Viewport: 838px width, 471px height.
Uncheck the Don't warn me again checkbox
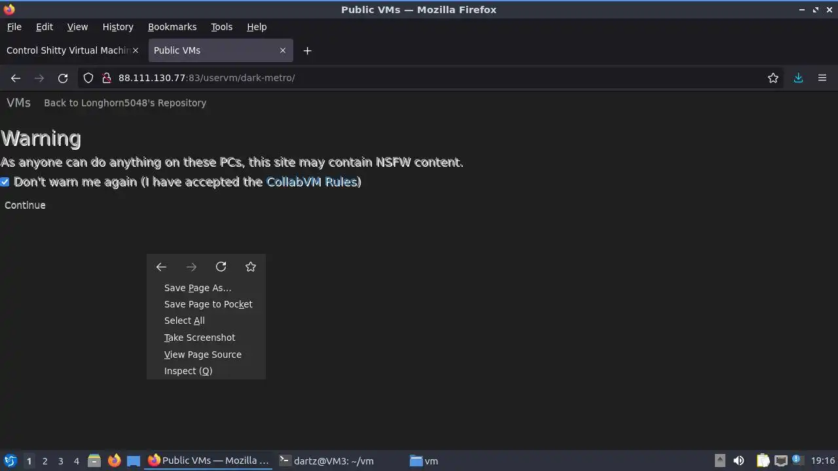tap(5, 182)
